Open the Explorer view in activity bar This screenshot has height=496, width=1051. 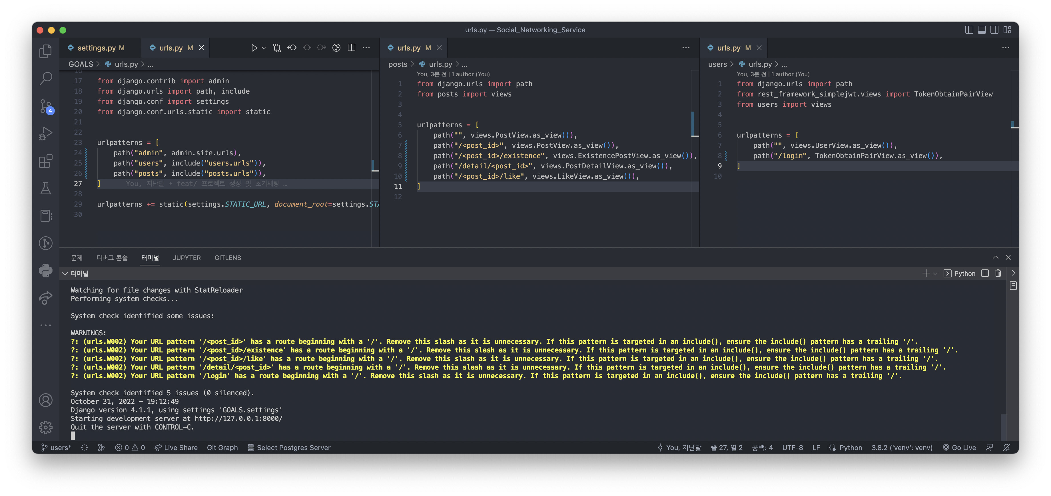click(x=45, y=51)
